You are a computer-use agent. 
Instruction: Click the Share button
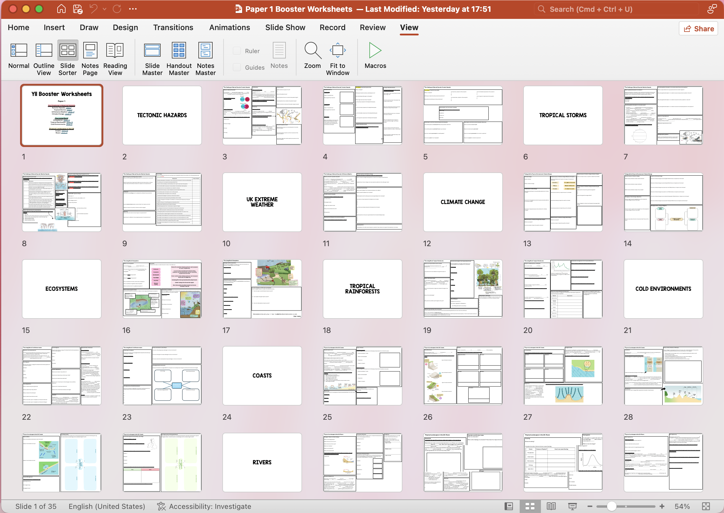click(698, 29)
